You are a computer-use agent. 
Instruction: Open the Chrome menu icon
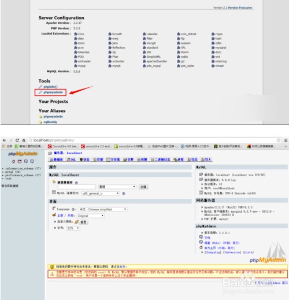[286, 140]
